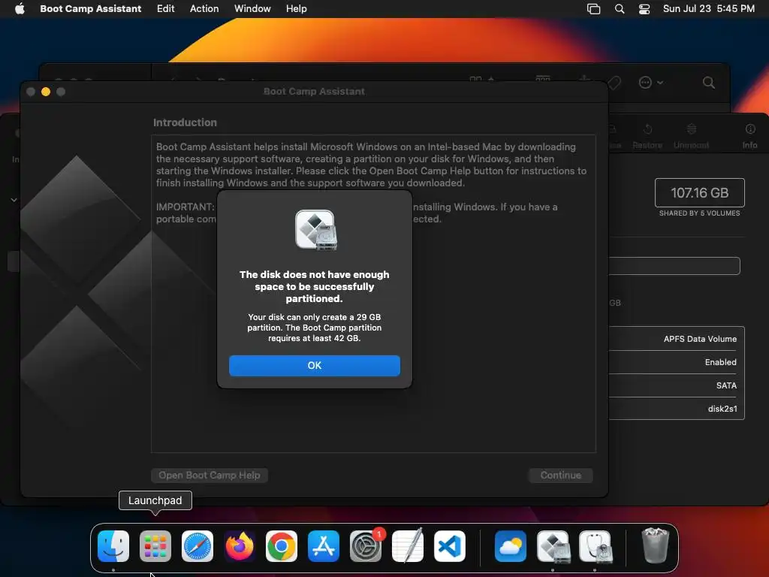Open the Help menu
The height and width of the screenshot is (577, 769).
pyautogui.click(x=296, y=8)
